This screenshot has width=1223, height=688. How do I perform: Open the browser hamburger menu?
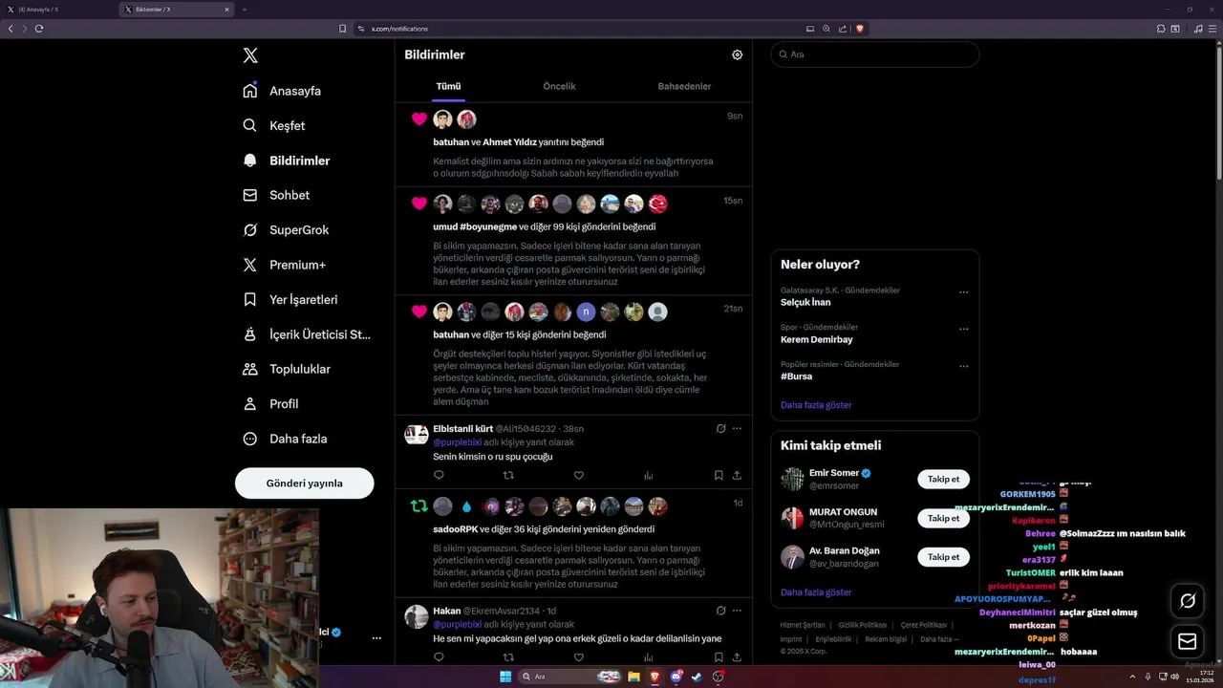tap(1212, 29)
